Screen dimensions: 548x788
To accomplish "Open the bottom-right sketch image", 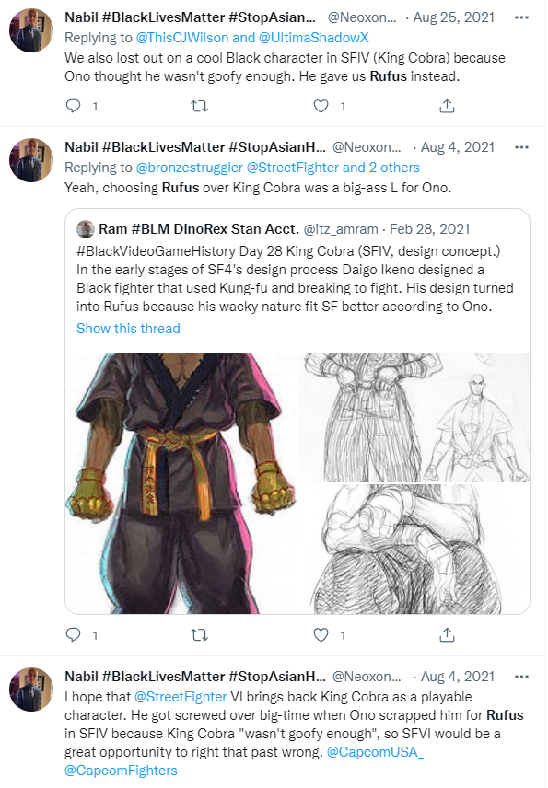I will (x=414, y=549).
